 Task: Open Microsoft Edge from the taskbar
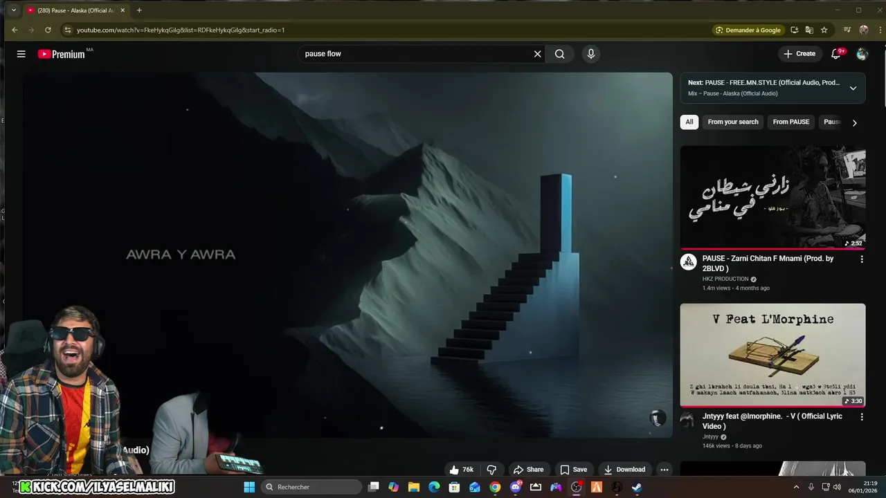[x=434, y=487]
